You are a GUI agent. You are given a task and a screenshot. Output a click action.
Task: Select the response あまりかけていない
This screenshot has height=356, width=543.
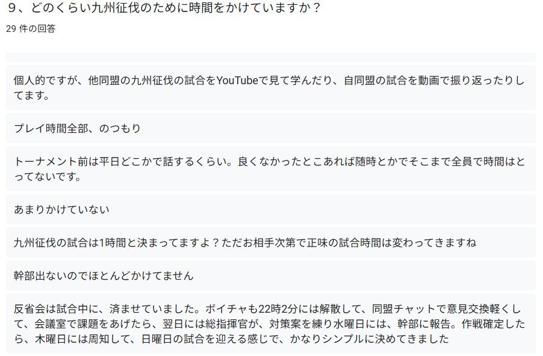click(x=271, y=209)
